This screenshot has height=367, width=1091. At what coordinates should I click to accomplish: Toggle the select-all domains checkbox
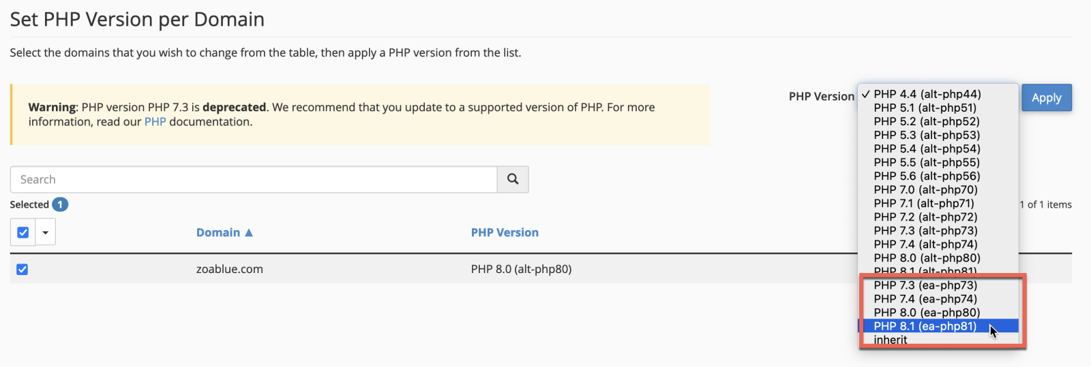point(23,233)
